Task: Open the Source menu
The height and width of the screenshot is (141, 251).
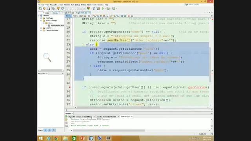Action: click(x=60, y=5)
